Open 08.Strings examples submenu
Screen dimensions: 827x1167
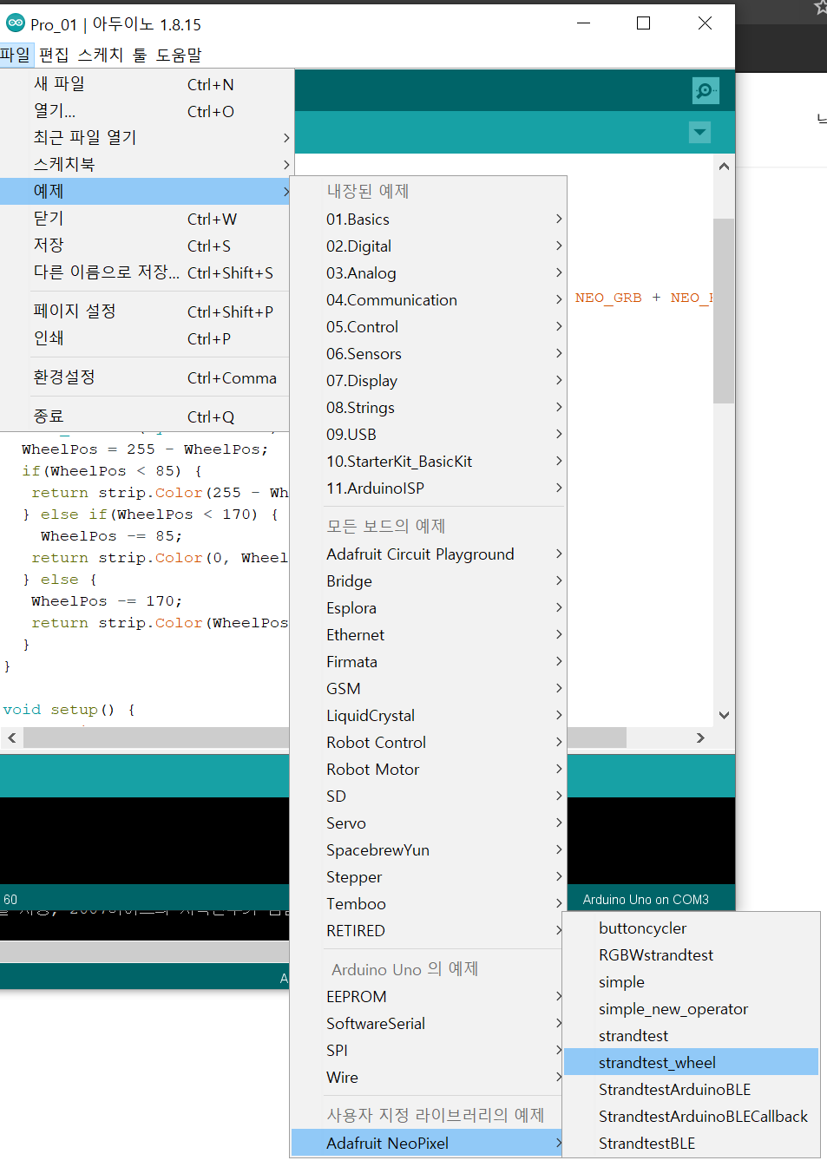[x=429, y=408]
